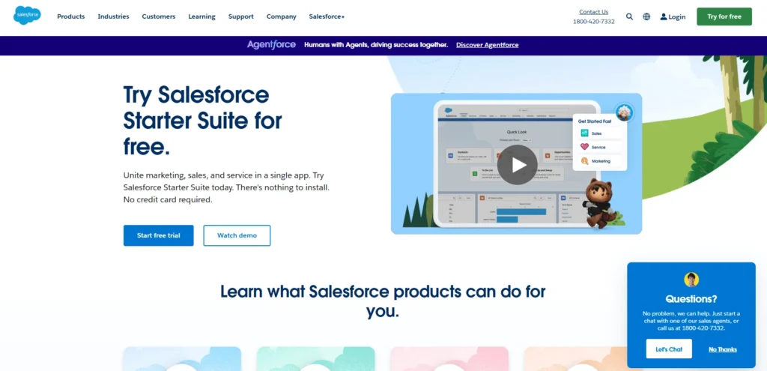Viewport: 767px width, 371px height.
Task: Open the search magnifier icon
Action: pyautogui.click(x=629, y=16)
